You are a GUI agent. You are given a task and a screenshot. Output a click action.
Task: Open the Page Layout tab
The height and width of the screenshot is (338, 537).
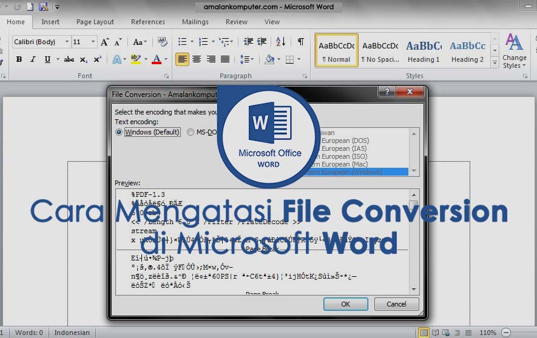click(x=95, y=22)
